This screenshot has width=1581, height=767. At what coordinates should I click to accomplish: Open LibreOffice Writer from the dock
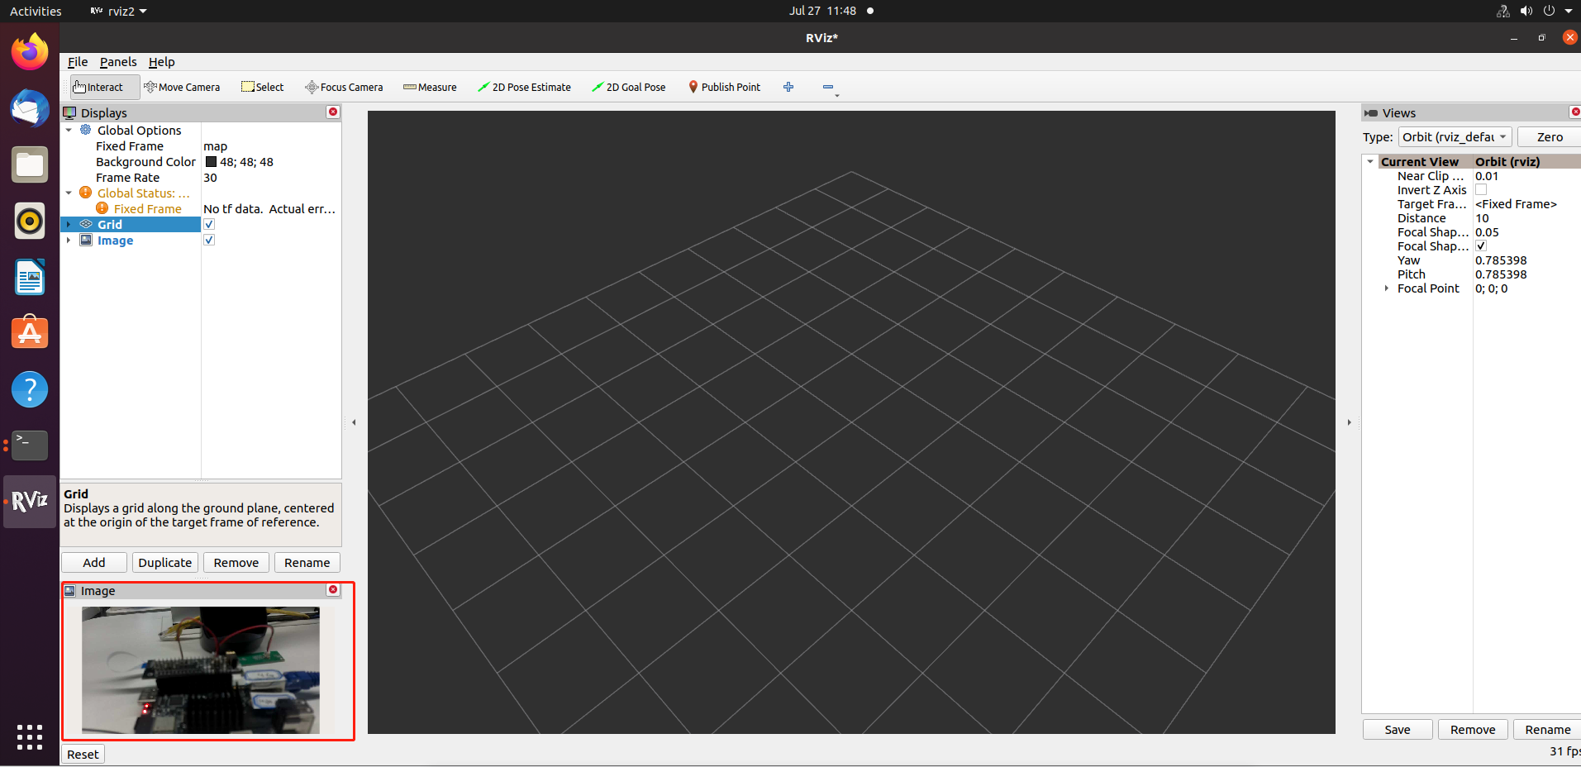coord(30,277)
